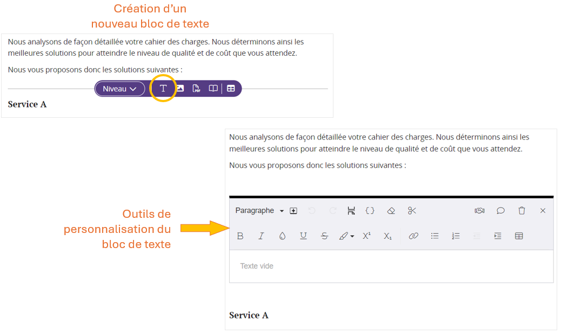The image size is (561, 334).
Task: Pick text color with droplet icon
Action: (x=282, y=236)
